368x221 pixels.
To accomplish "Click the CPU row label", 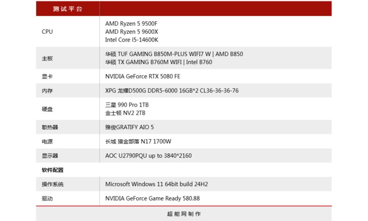I will [47, 32].
